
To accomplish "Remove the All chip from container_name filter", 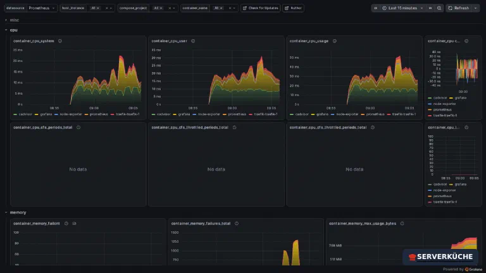I will 221,8.
